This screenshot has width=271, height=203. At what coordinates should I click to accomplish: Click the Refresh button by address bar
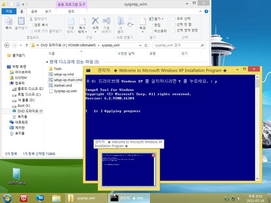click(x=146, y=45)
